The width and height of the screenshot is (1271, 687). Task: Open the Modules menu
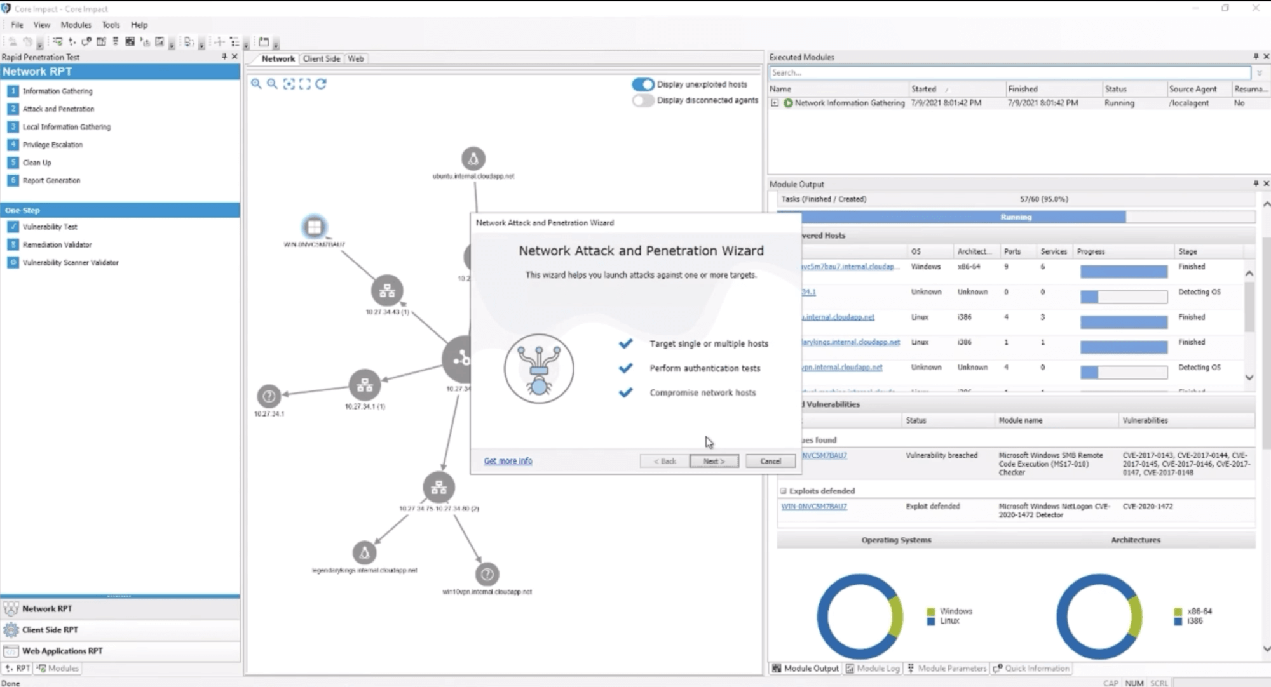pos(76,25)
